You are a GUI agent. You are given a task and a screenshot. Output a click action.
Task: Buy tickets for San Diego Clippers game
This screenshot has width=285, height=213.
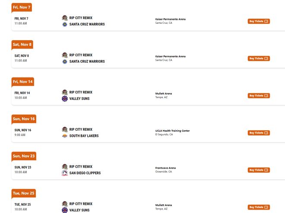tap(259, 170)
